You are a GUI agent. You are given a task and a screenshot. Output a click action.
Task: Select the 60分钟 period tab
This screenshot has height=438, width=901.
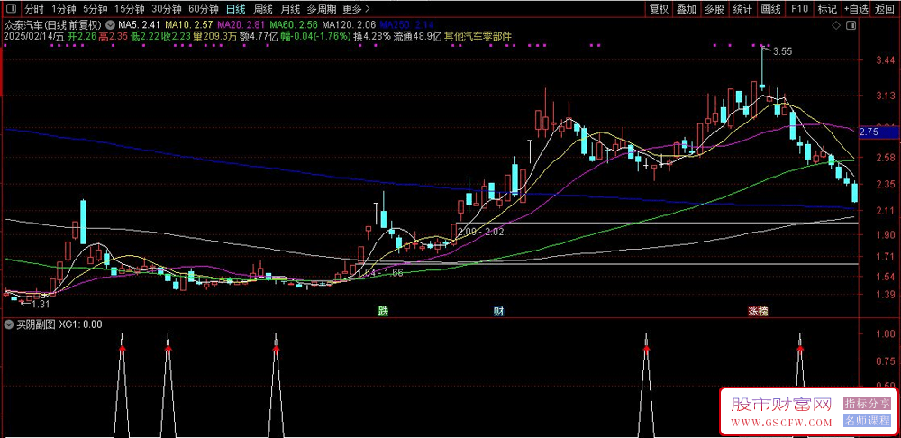tap(204, 9)
